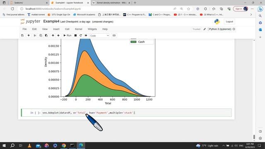
Task: Switch to Kernel density estimation Wikipedia tab
Action: pos(111,3)
